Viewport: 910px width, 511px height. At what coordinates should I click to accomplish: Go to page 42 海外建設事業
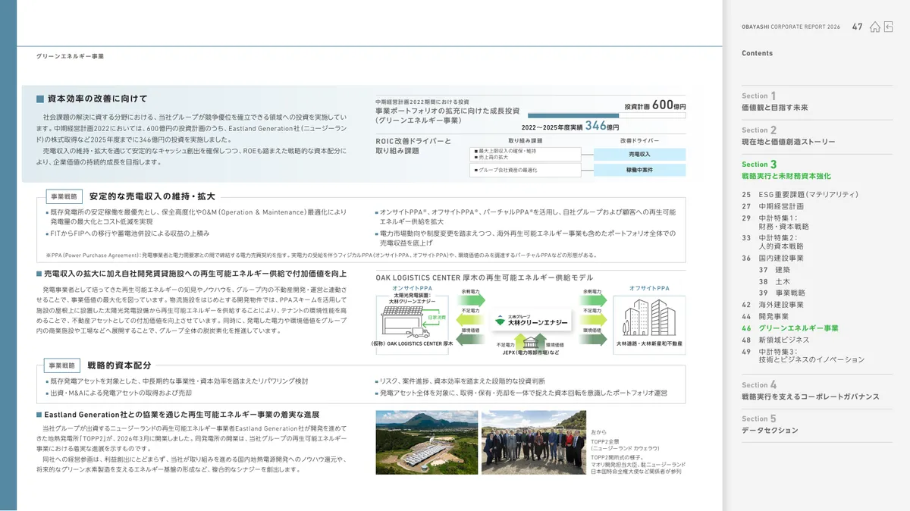pos(773,305)
